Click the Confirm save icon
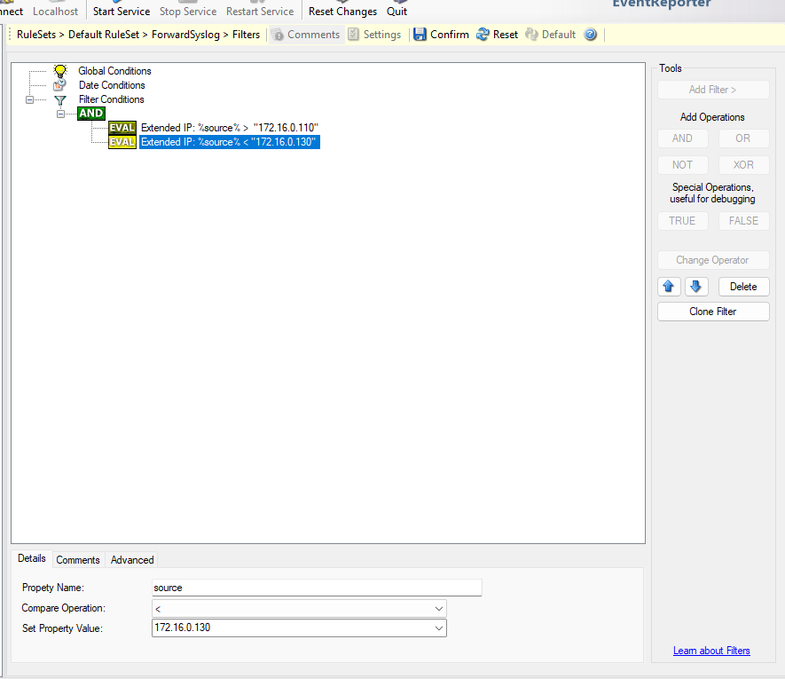 coord(420,35)
